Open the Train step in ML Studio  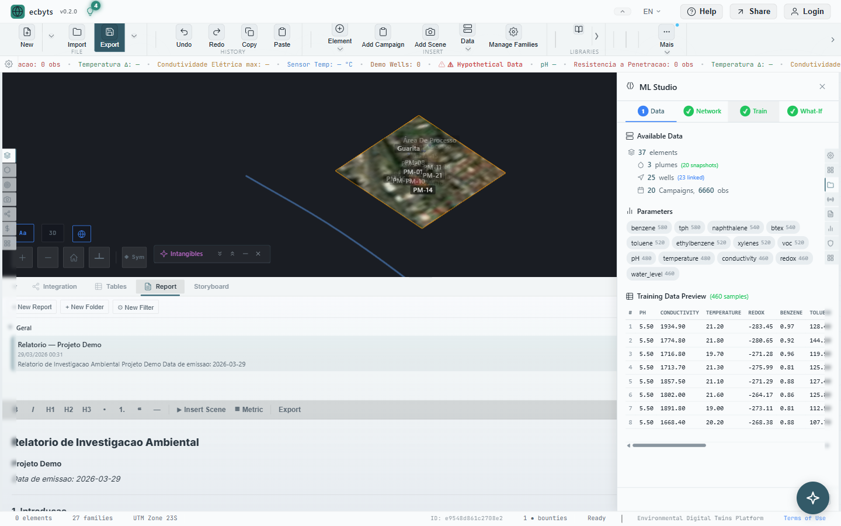tap(753, 111)
